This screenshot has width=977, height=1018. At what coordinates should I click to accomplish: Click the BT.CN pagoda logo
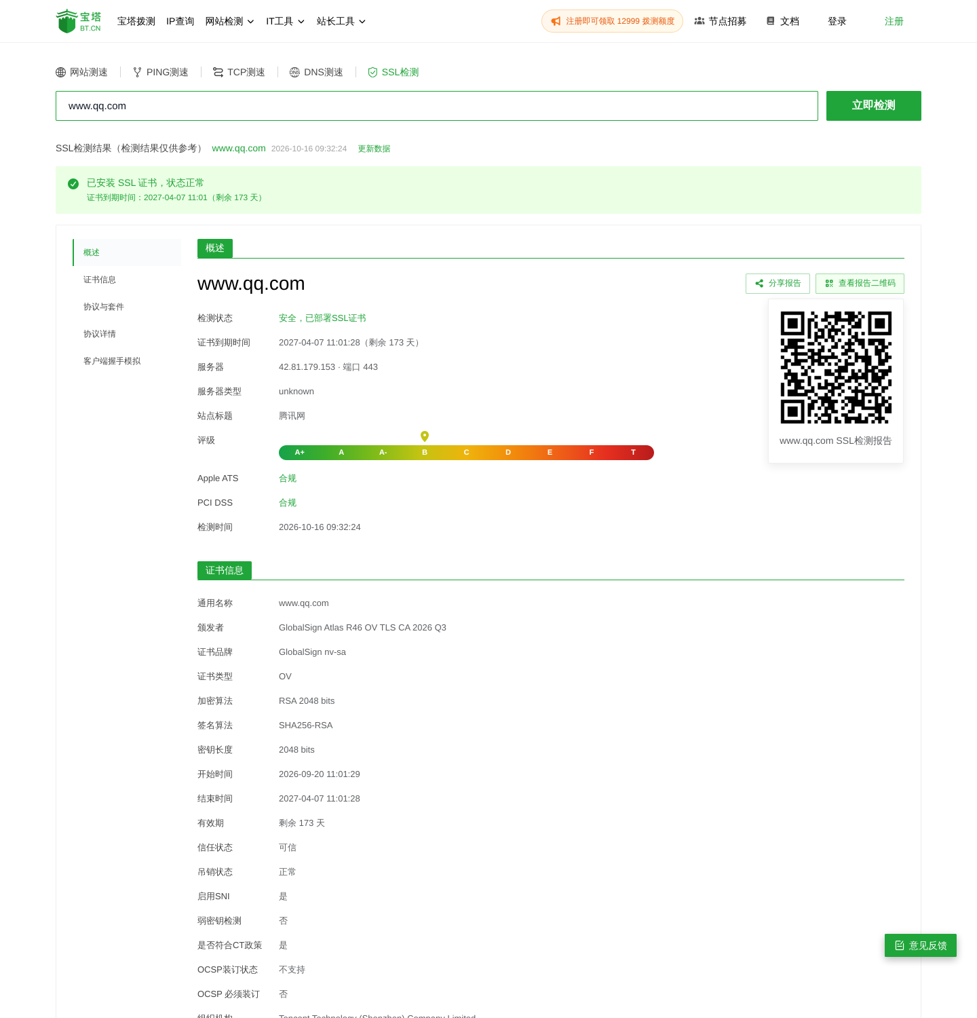click(x=79, y=21)
